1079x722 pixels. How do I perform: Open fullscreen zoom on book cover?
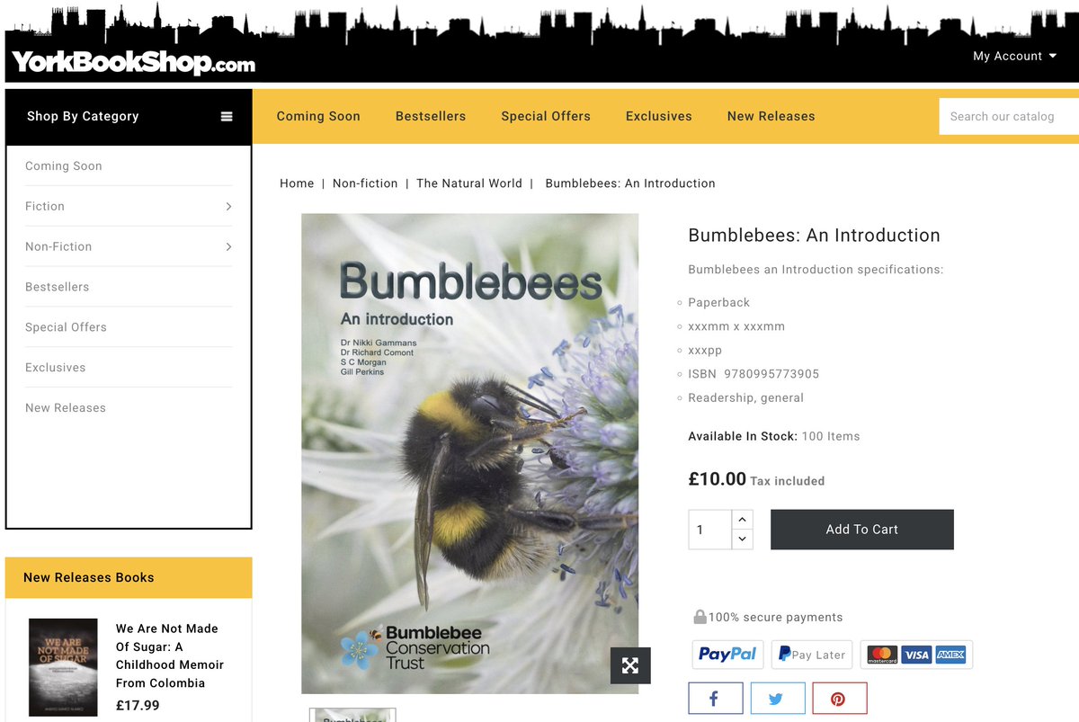(x=630, y=665)
